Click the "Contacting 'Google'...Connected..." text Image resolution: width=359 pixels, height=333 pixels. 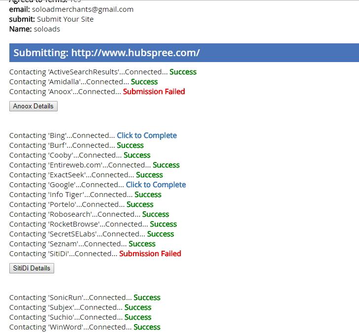click(66, 185)
